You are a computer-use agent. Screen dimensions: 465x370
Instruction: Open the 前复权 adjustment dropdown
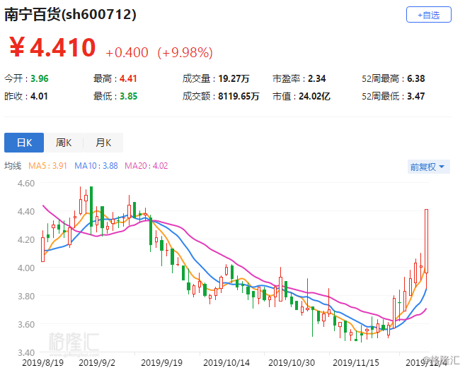(x=428, y=167)
